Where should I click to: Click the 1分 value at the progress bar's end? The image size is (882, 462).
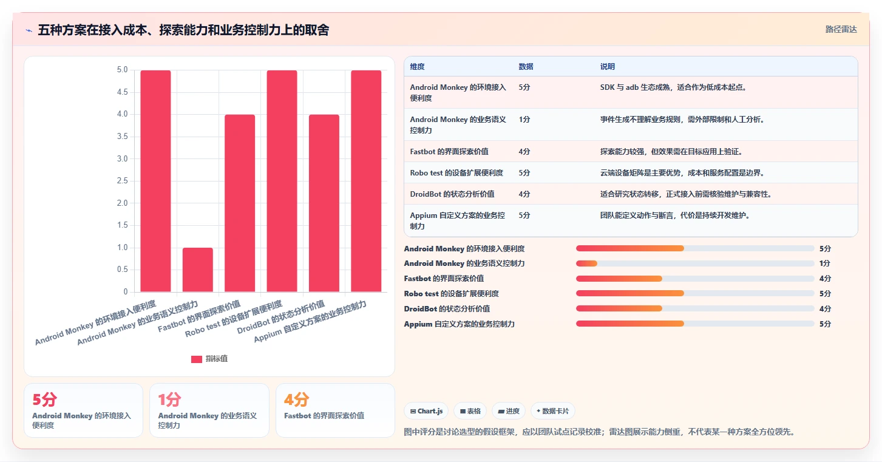[x=825, y=263]
